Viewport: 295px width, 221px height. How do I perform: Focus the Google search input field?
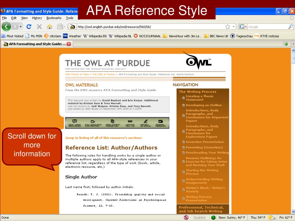pyautogui.click(x=268, y=27)
